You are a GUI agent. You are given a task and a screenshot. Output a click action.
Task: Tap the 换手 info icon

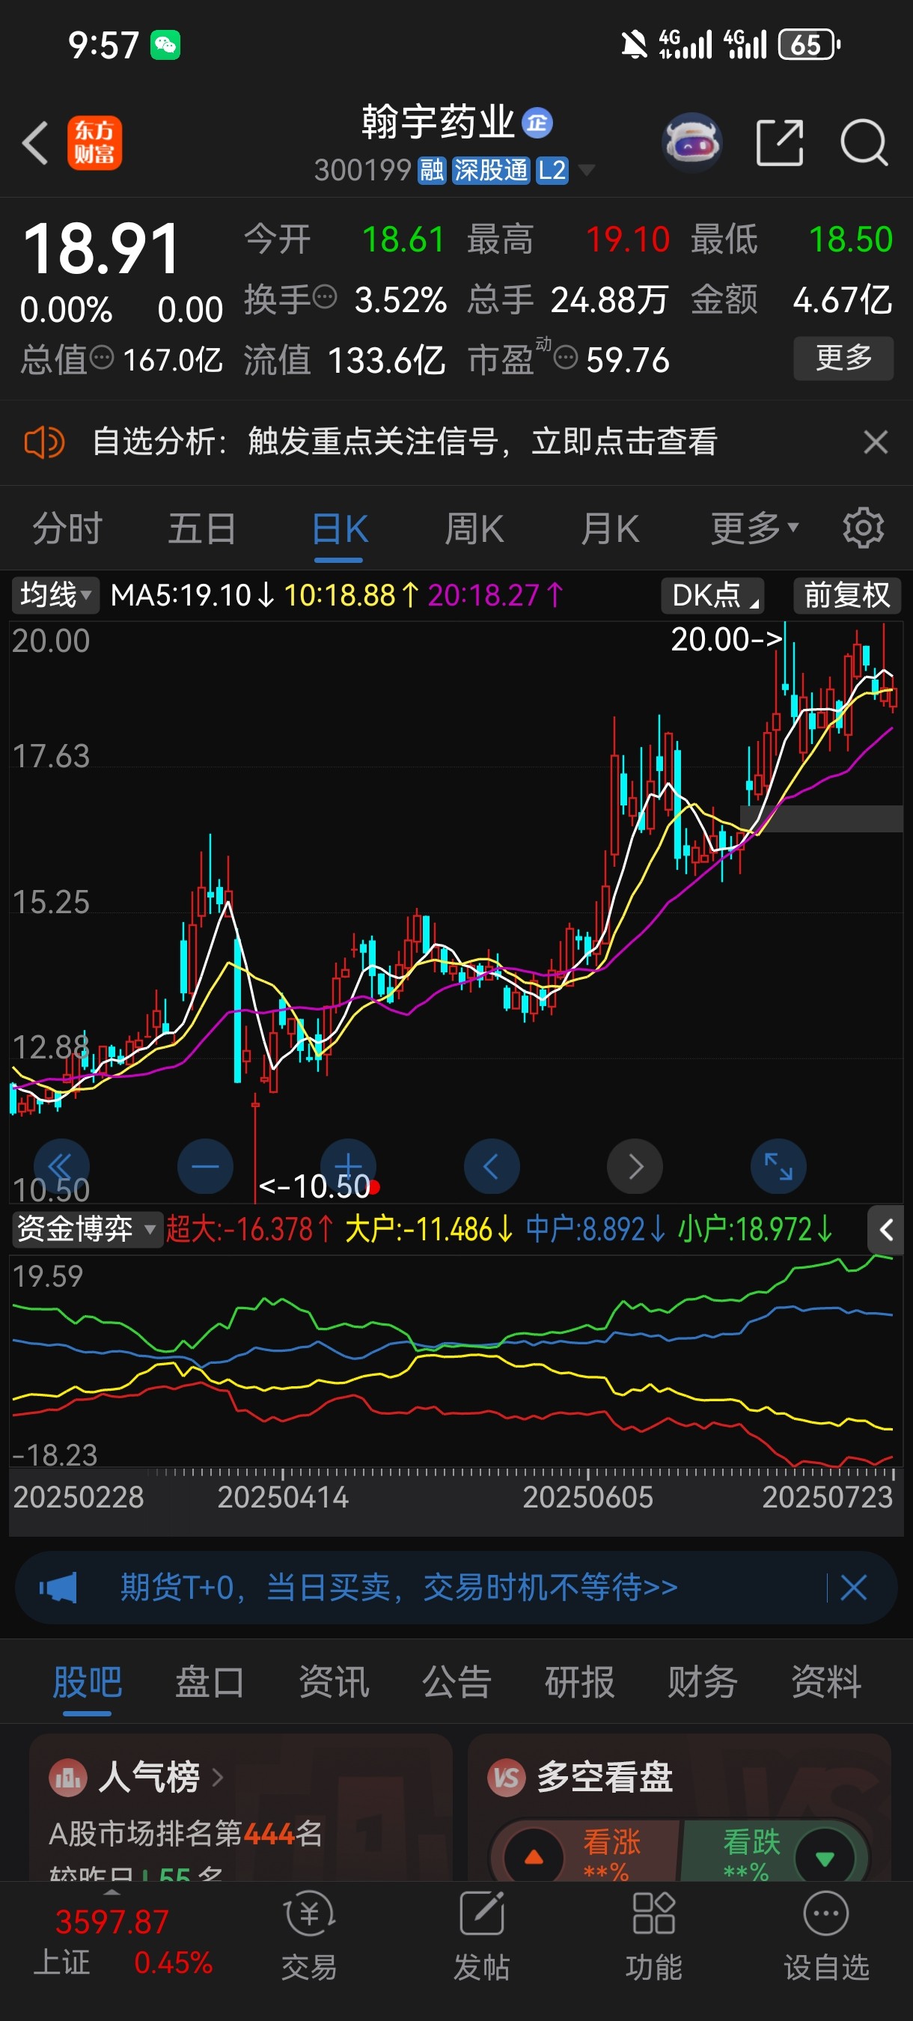(x=325, y=297)
